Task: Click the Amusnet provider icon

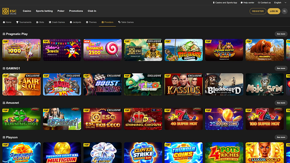Action: [4, 103]
